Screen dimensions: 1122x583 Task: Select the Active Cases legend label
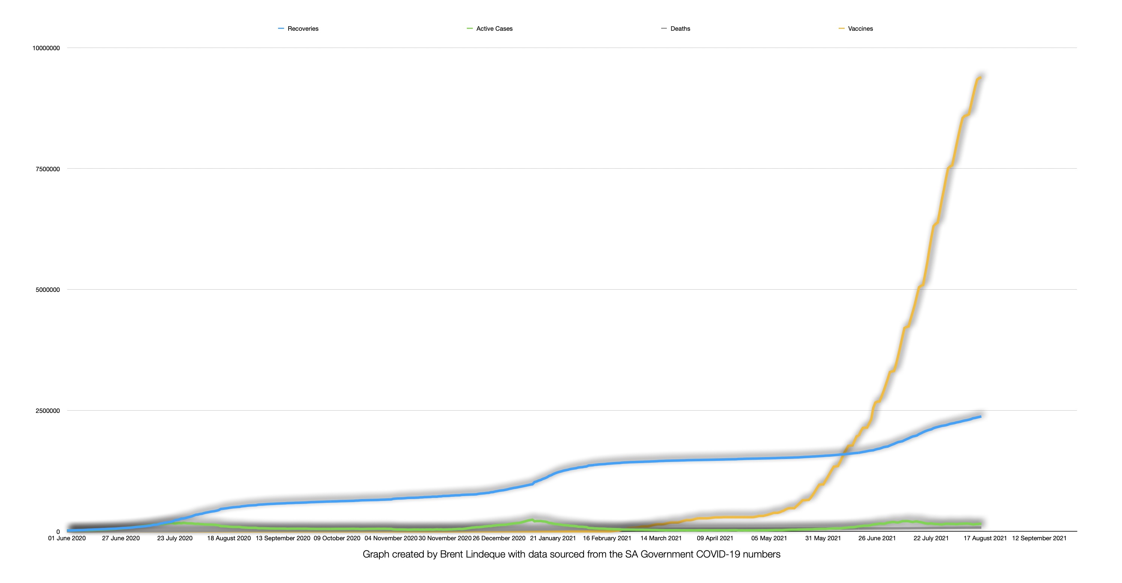click(494, 29)
